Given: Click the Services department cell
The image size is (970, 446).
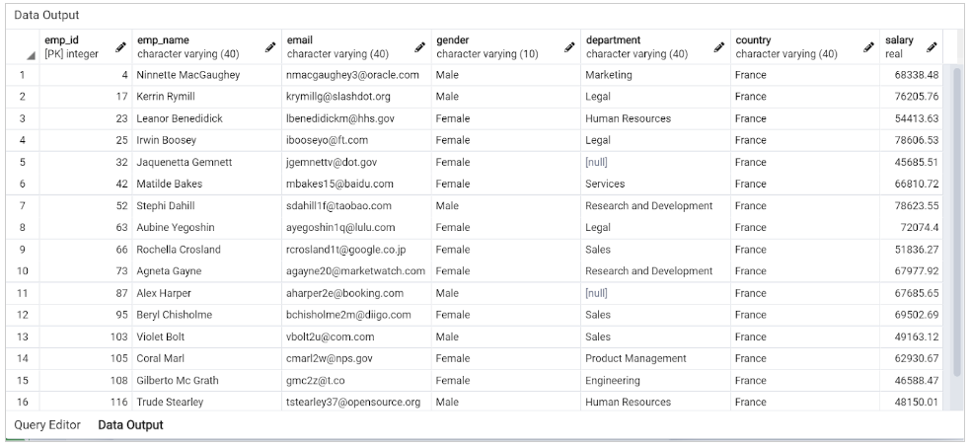Looking at the screenshot, I should point(656,184).
